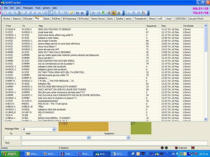Viewport: 210px width, 157px height.
Task: Switch to the Thessaloniki tab
Action: pyautogui.click(x=140, y=19)
